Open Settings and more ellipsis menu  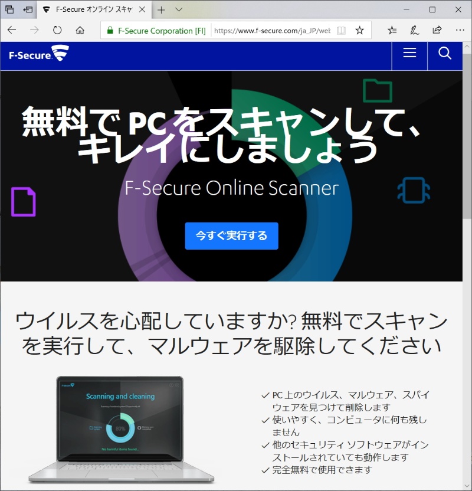tap(460, 30)
